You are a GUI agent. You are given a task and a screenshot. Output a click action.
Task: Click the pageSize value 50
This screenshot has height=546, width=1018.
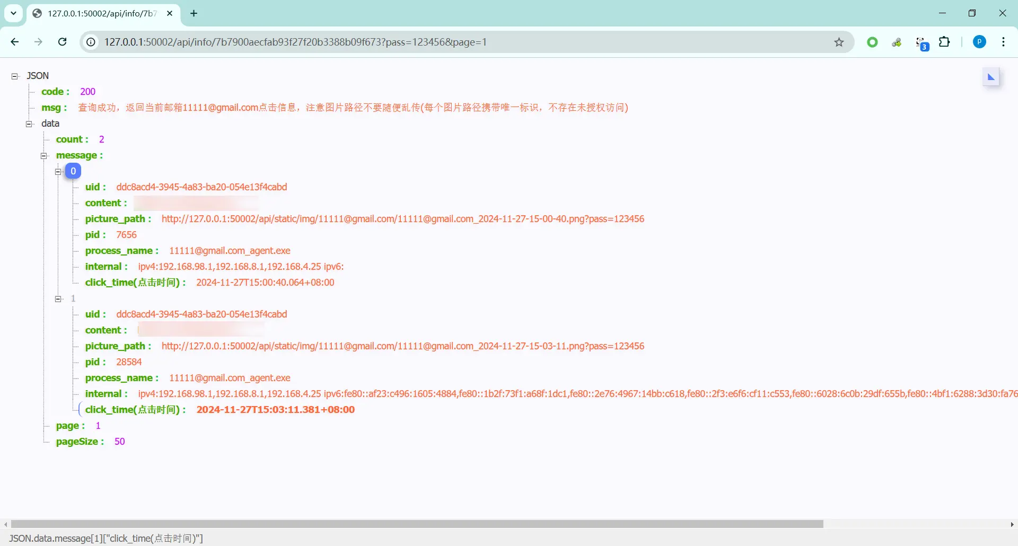(119, 442)
